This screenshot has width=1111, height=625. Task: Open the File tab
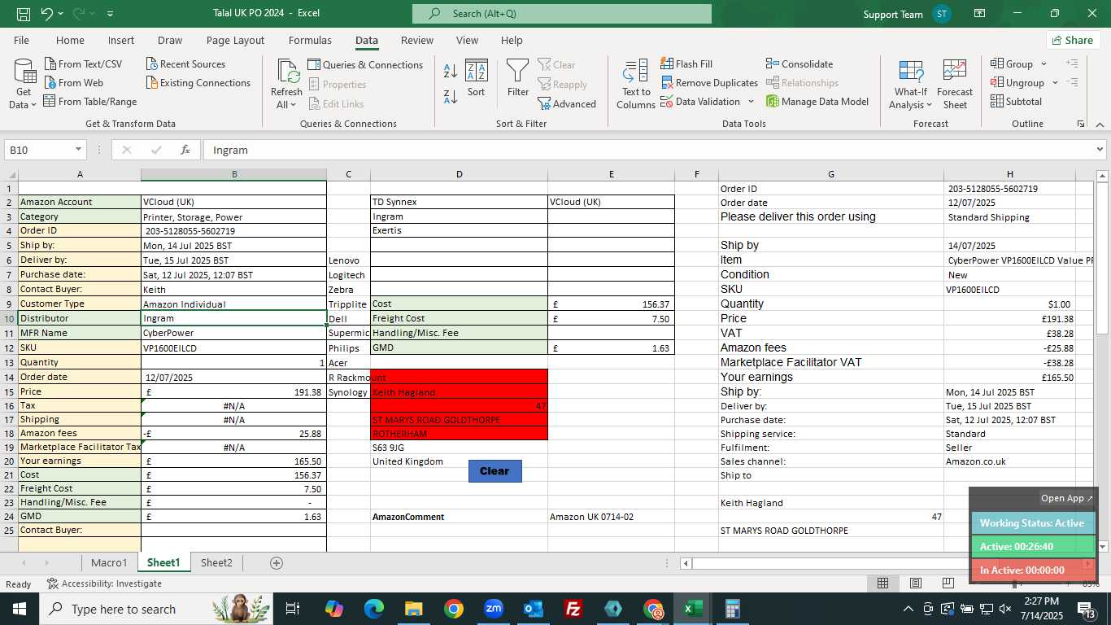[x=21, y=40]
